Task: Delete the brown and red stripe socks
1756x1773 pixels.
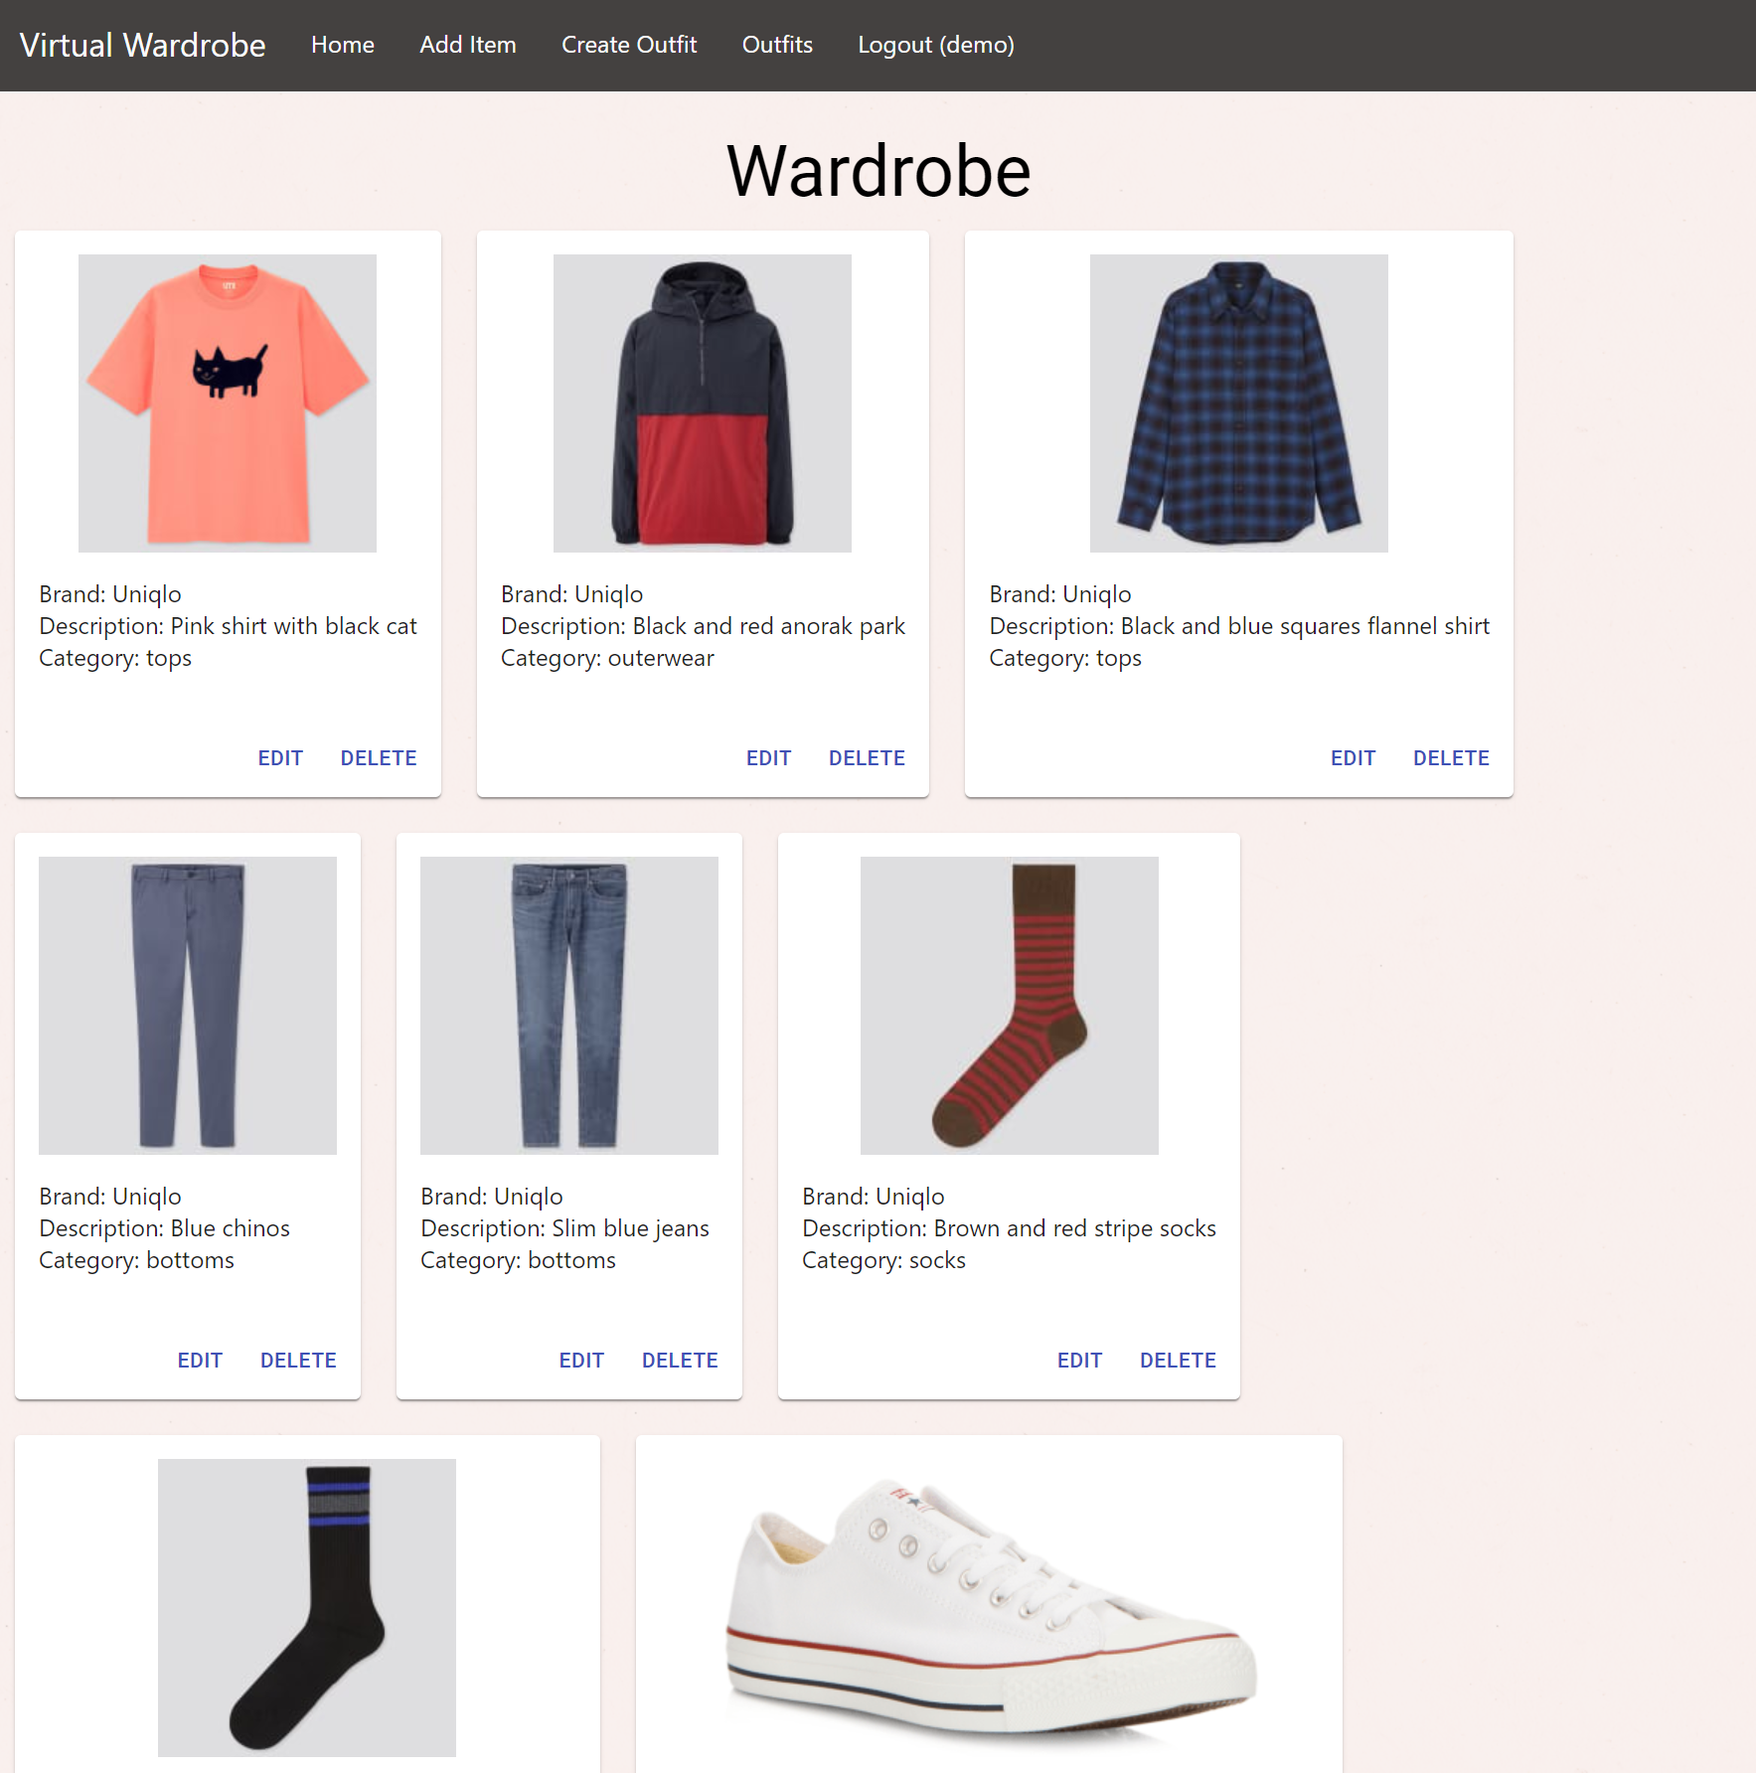Action: click(1178, 1361)
